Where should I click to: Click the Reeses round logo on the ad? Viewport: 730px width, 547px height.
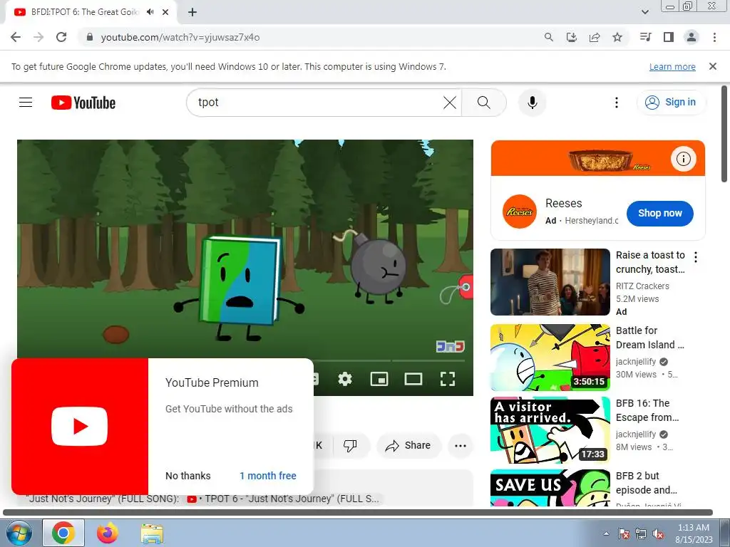[520, 212]
